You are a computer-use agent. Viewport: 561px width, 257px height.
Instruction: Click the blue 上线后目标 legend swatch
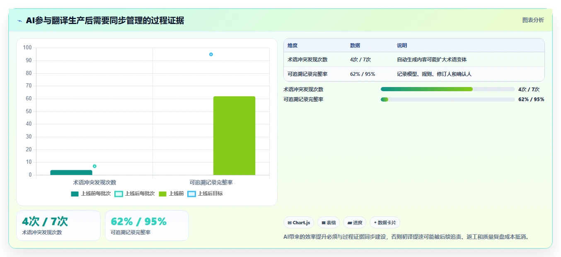[191, 194]
